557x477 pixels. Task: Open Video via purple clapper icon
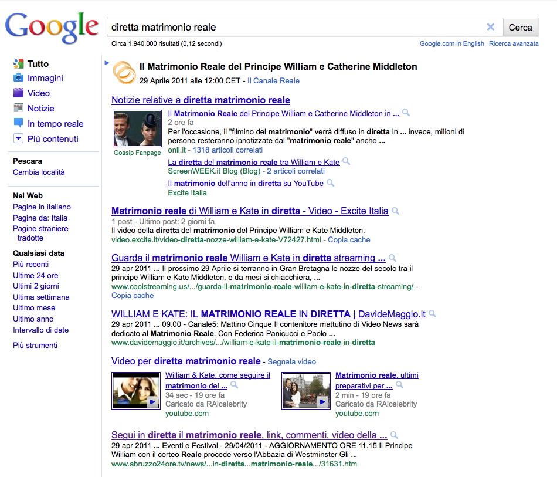(x=19, y=93)
